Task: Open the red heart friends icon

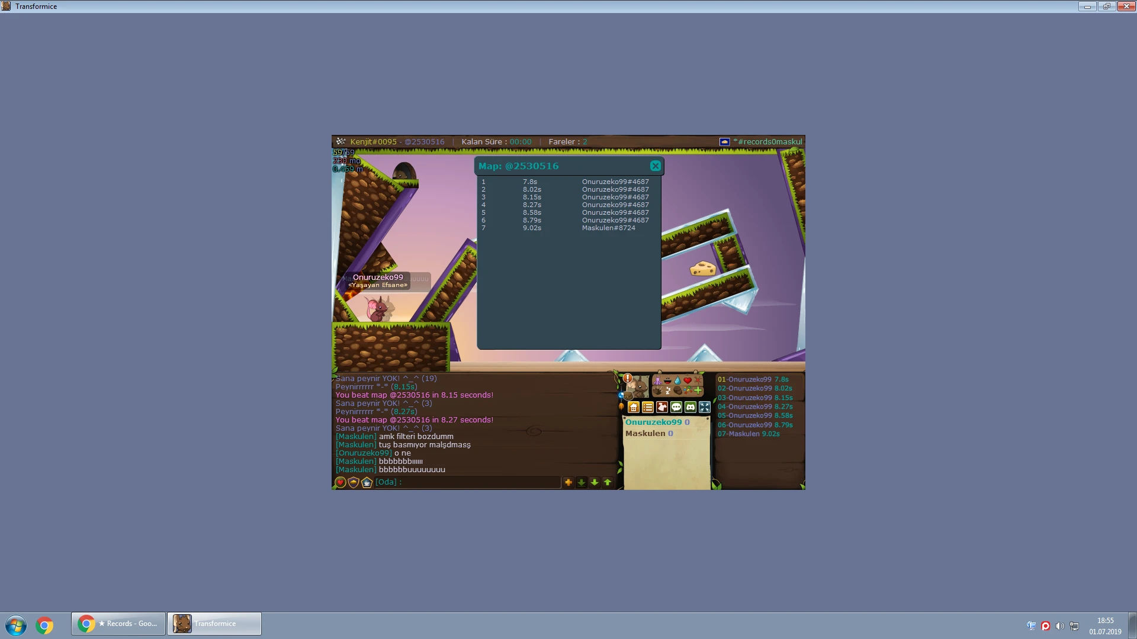Action: click(341, 483)
